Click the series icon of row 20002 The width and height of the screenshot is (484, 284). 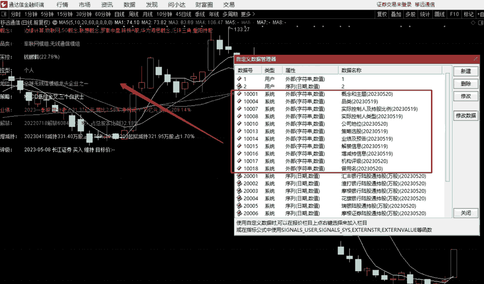[x=239, y=183]
